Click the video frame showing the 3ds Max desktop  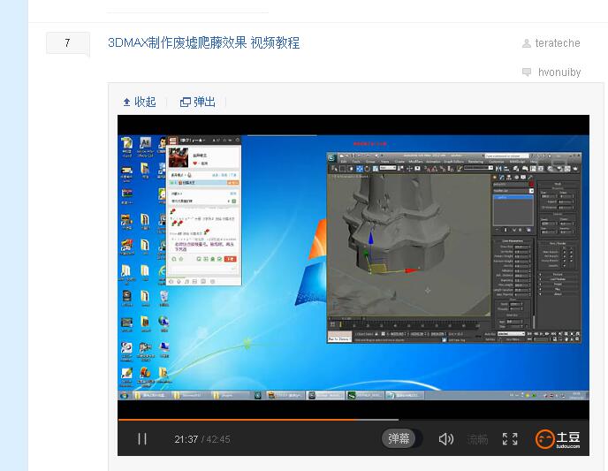click(353, 267)
